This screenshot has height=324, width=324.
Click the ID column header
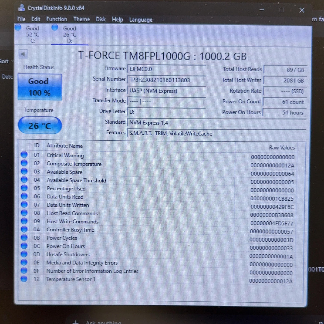(x=37, y=146)
